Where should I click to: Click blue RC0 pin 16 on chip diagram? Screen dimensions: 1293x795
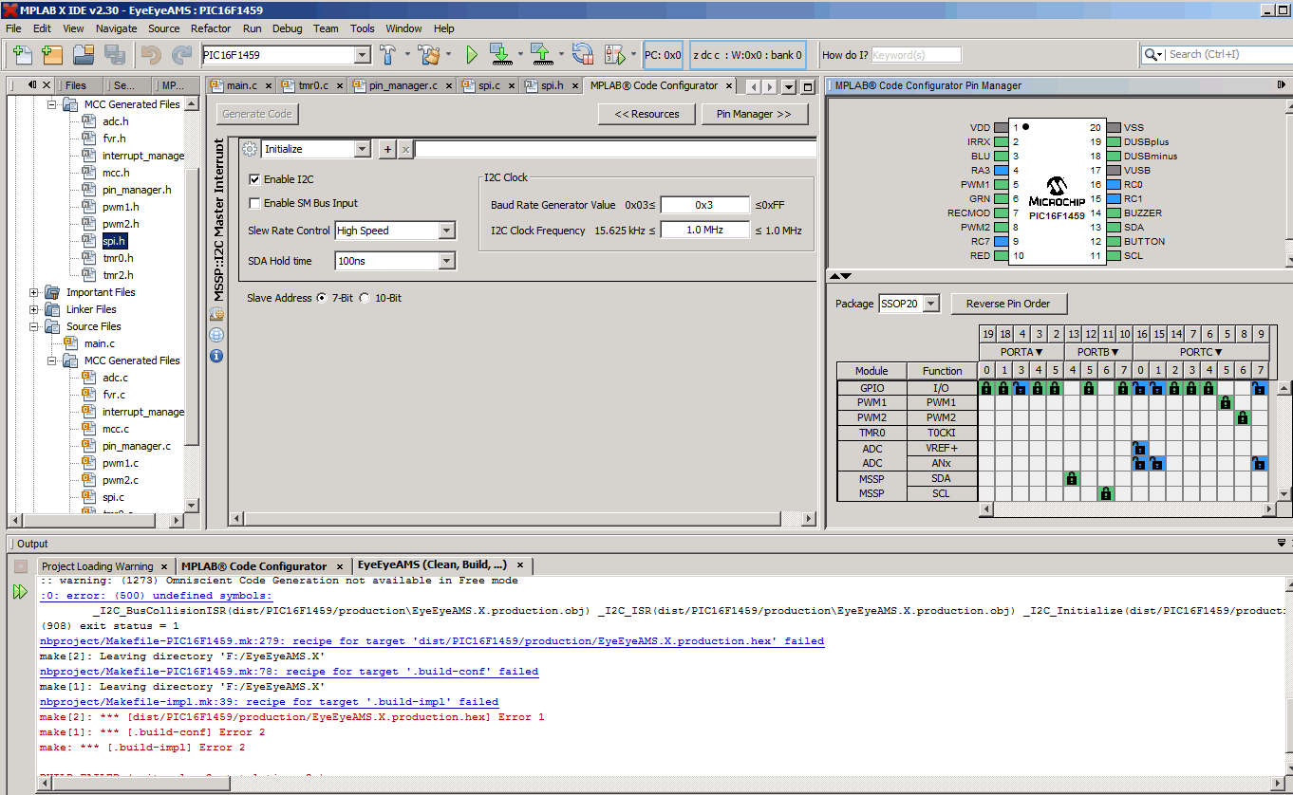(x=1115, y=184)
